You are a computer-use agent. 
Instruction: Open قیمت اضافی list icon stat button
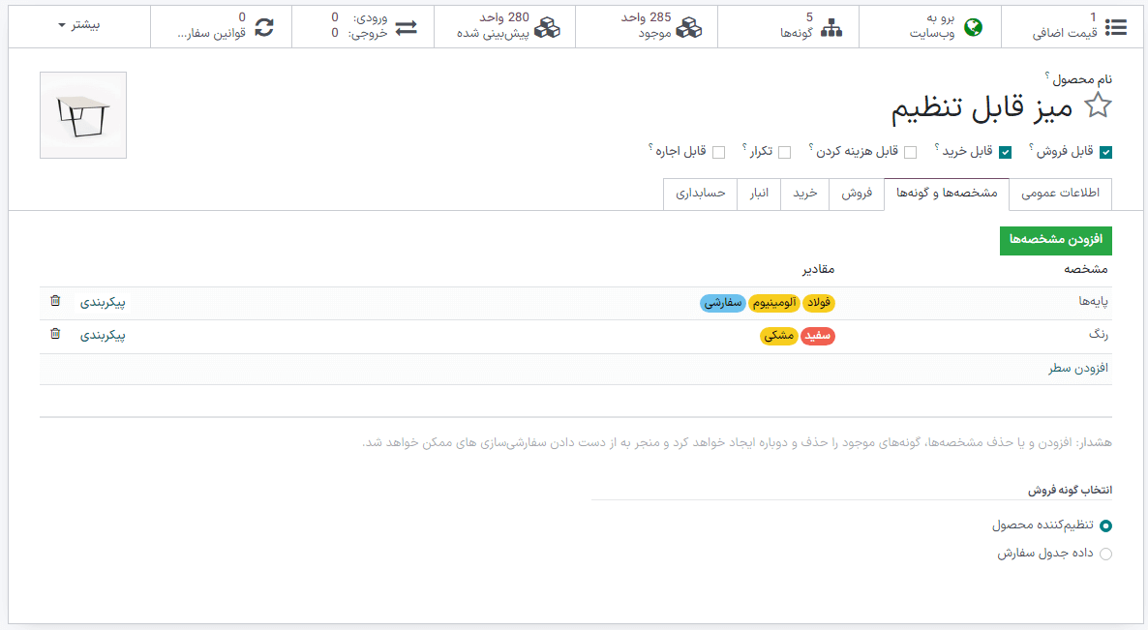pyautogui.click(x=1116, y=27)
